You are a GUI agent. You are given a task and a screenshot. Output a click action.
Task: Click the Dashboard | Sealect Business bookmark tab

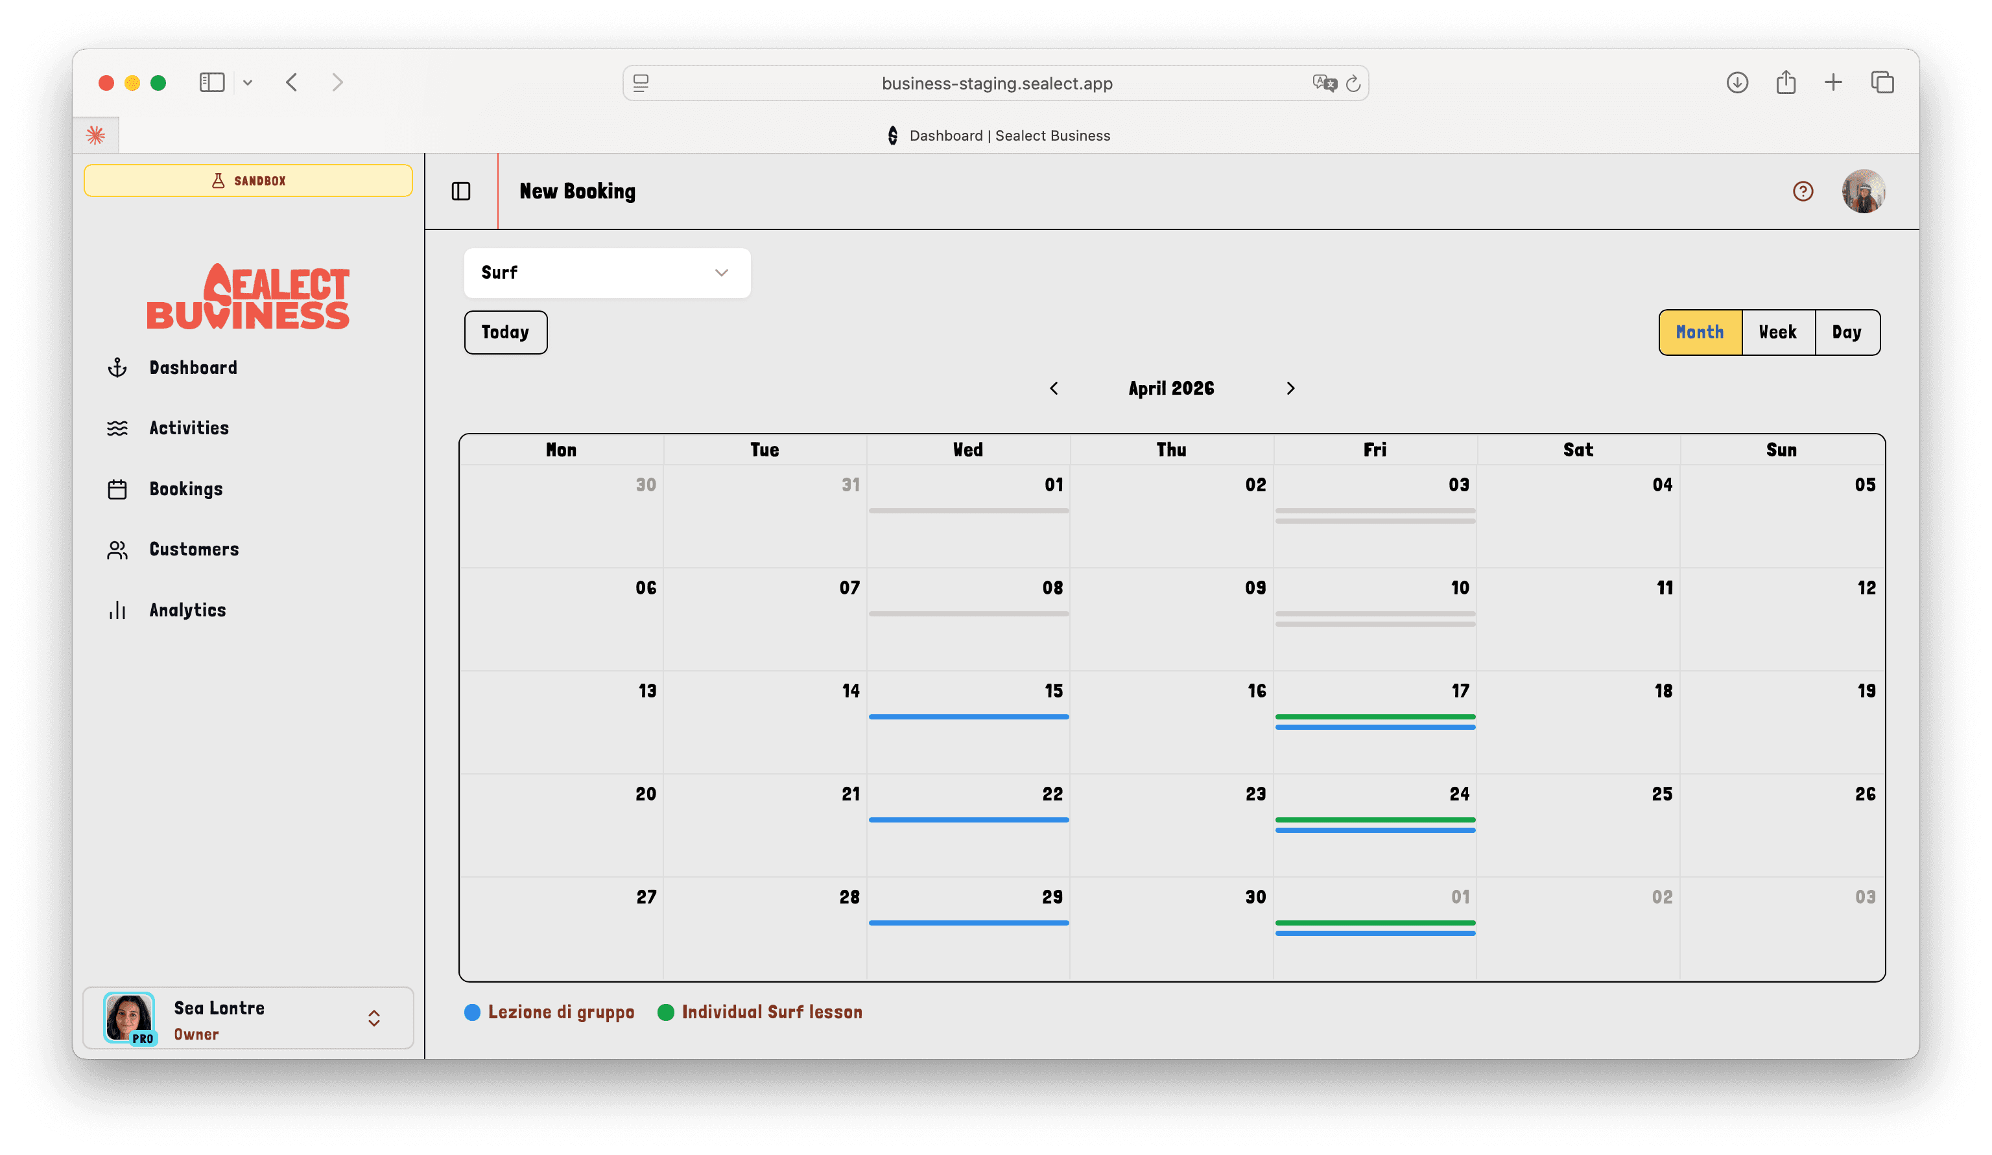(x=999, y=135)
